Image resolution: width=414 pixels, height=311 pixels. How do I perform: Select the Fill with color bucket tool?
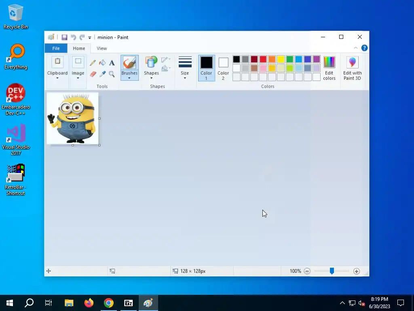click(102, 63)
